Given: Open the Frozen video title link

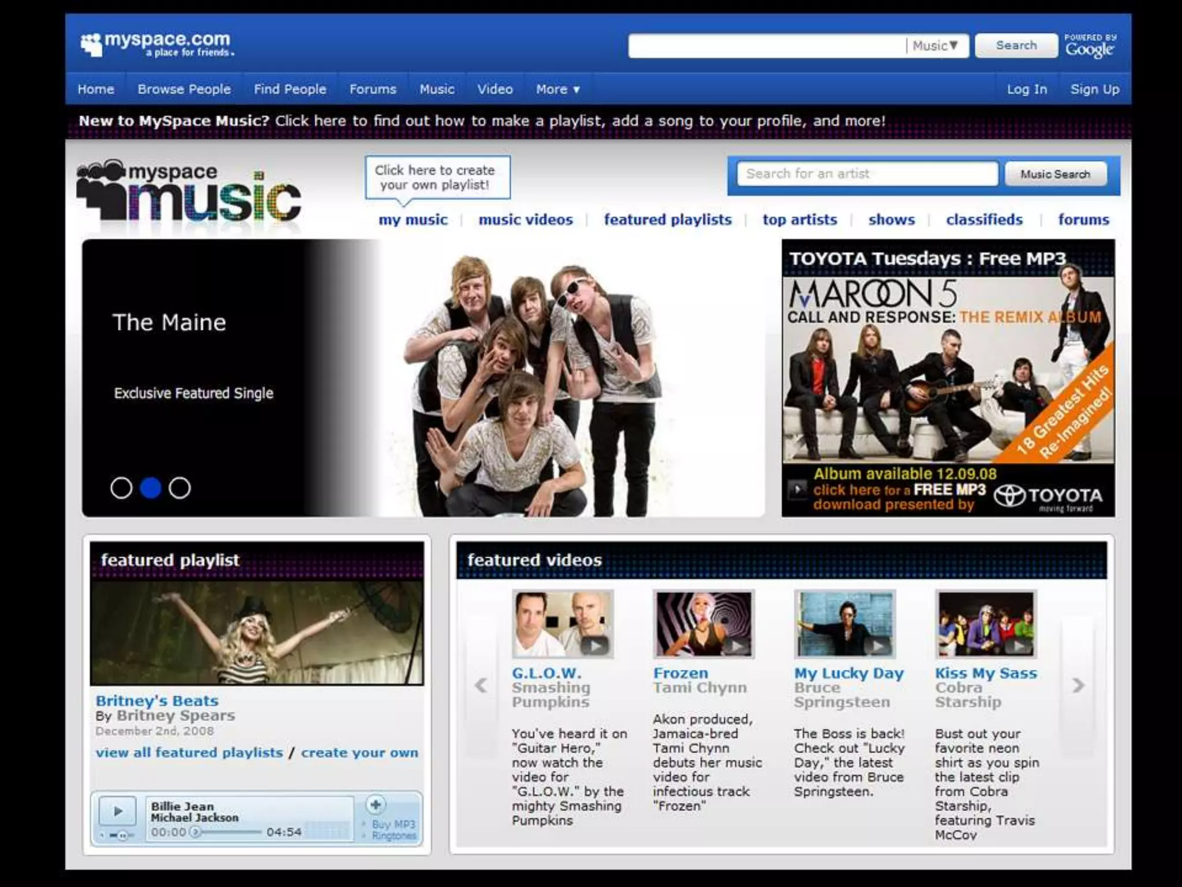Looking at the screenshot, I should coord(680,673).
